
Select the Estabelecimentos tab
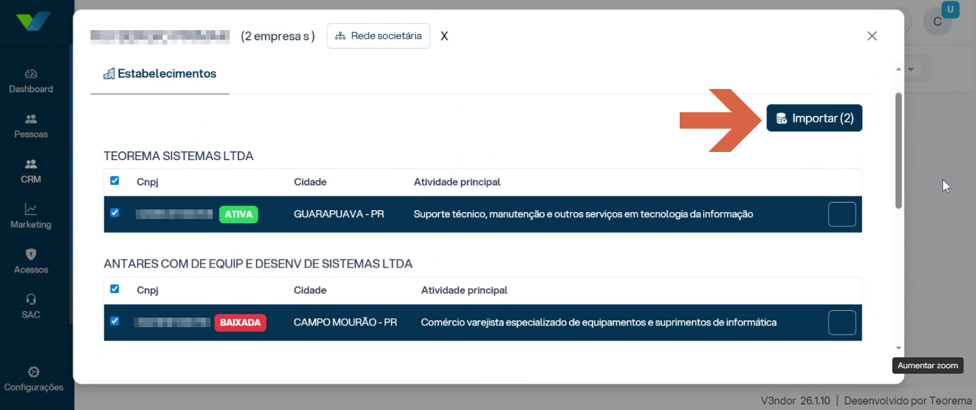point(160,73)
